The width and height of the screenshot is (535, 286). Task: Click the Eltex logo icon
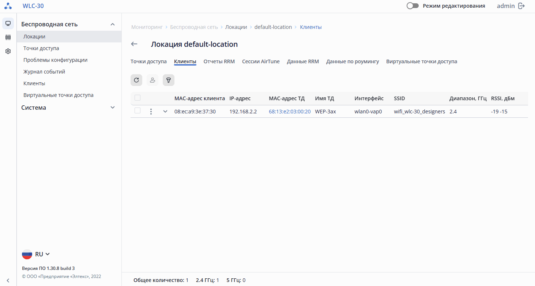(8, 6)
